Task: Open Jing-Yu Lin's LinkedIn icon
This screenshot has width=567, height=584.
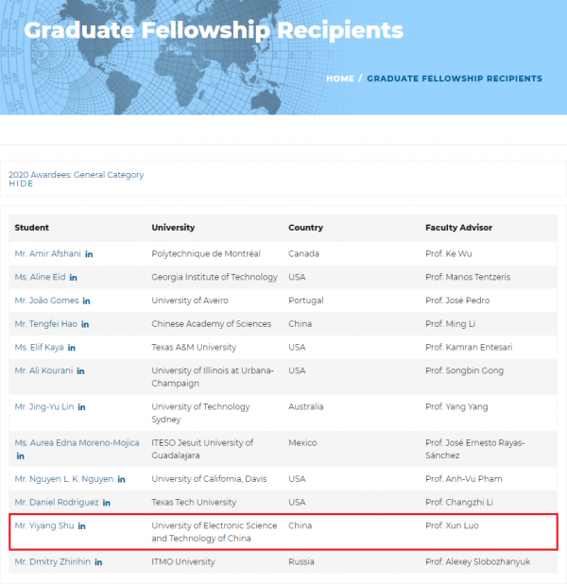Action: pyautogui.click(x=82, y=407)
